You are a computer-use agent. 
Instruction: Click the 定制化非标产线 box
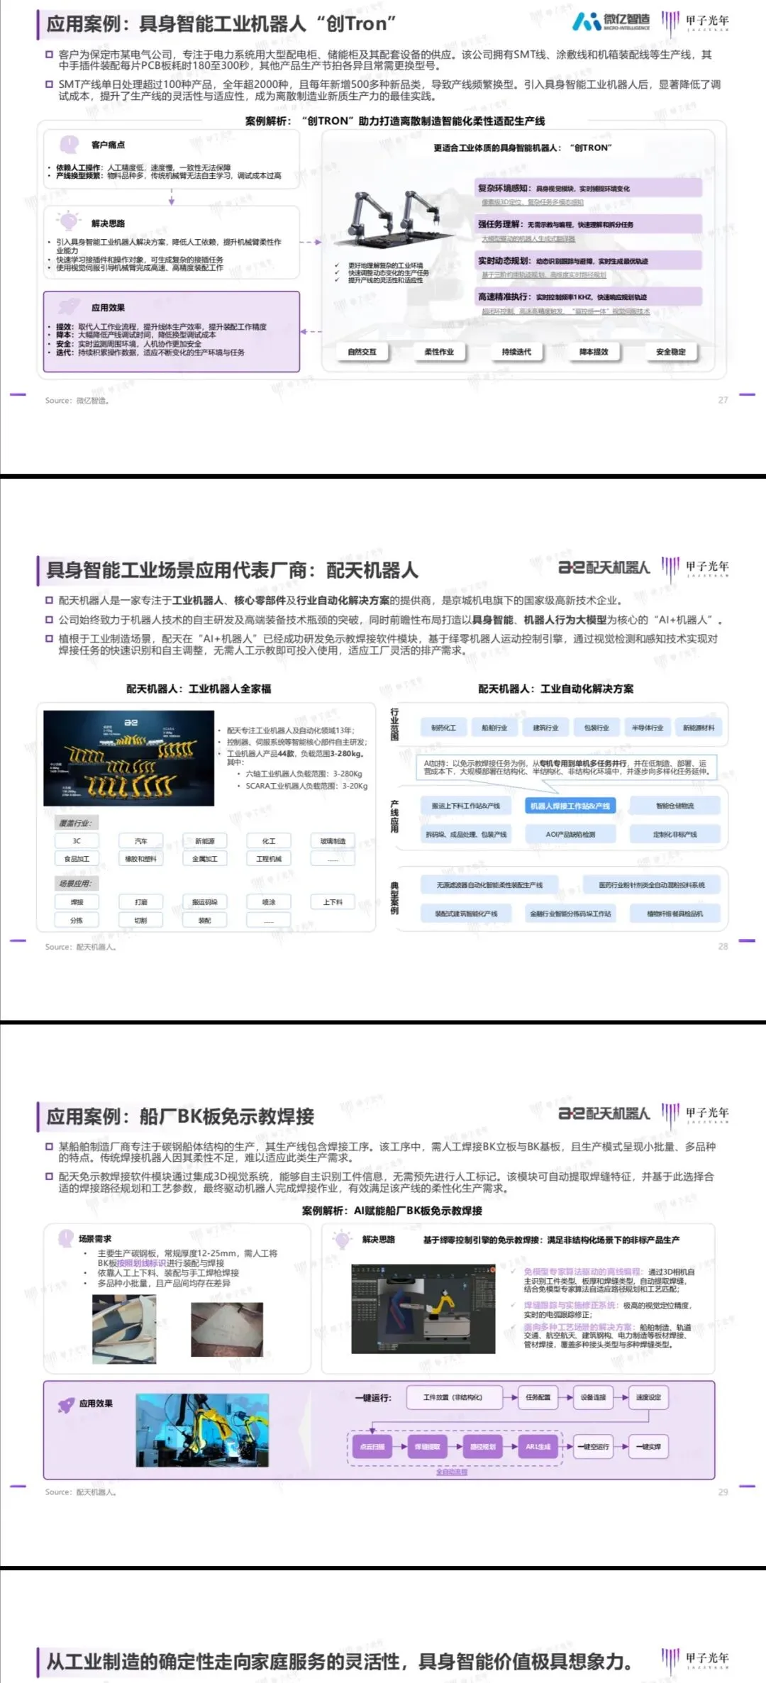(x=675, y=834)
